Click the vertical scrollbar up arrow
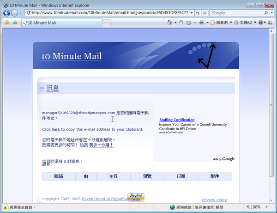 tap(271, 31)
